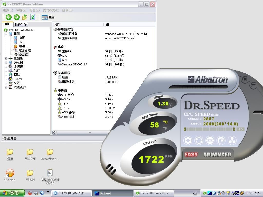Open the 檔案(F) file menu

tap(8, 10)
